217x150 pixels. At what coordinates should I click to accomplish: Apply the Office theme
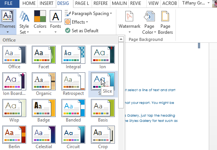[14, 57]
